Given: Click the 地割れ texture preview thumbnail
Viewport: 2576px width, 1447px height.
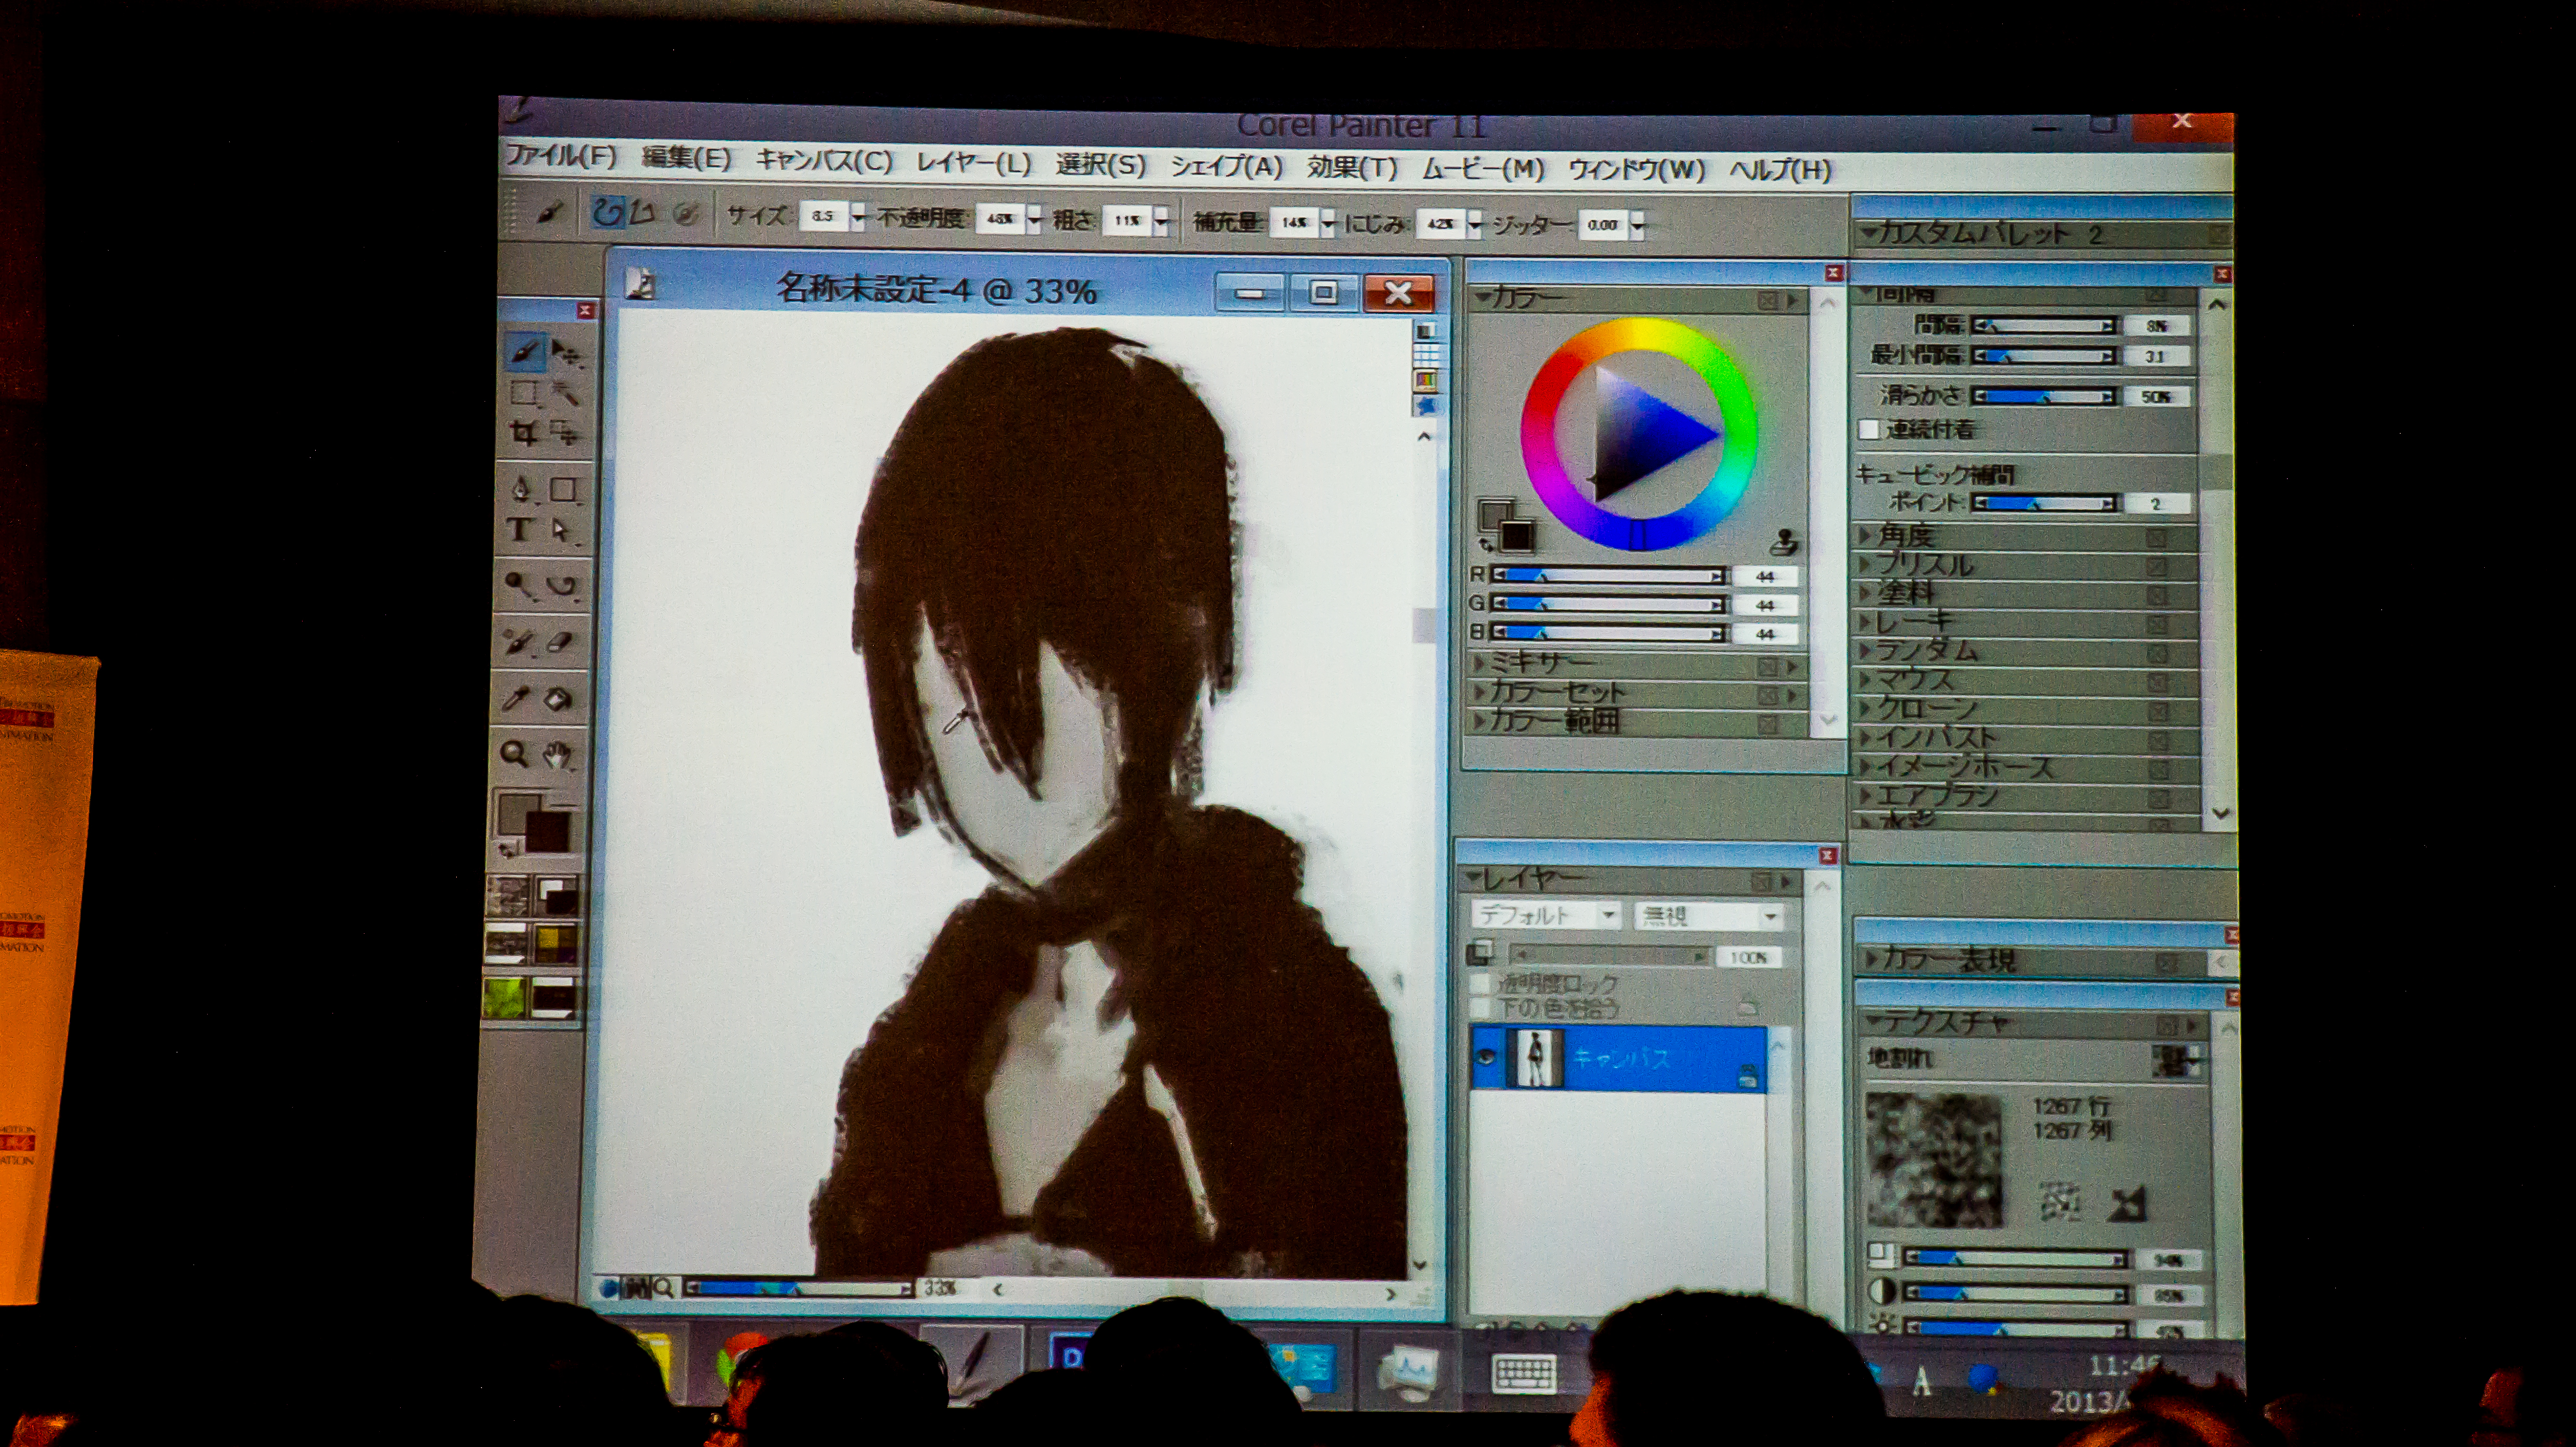Looking at the screenshot, I should 1934,1159.
